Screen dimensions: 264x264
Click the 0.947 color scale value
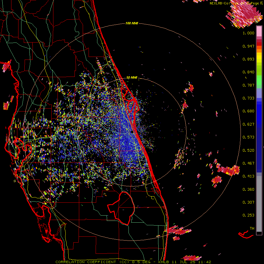pyautogui.click(x=248, y=46)
